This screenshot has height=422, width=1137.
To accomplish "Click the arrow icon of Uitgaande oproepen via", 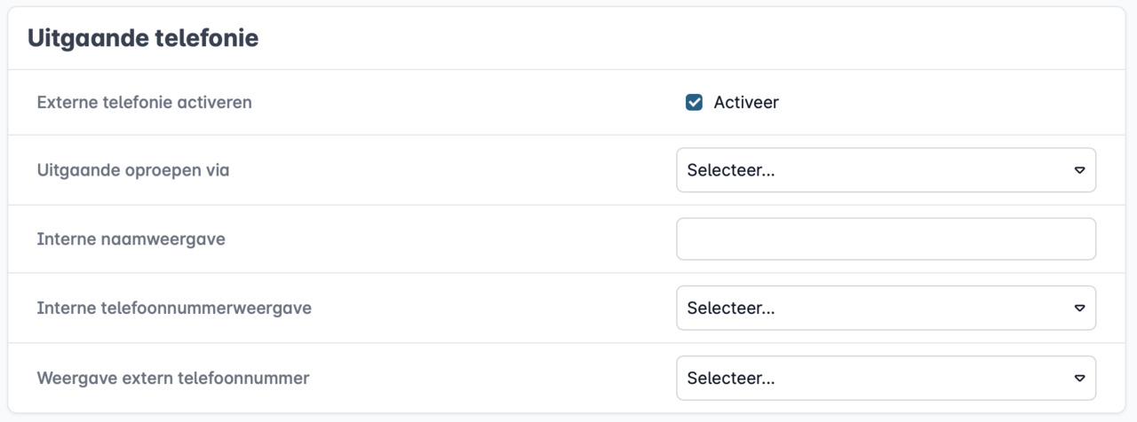I will 1079,170.
